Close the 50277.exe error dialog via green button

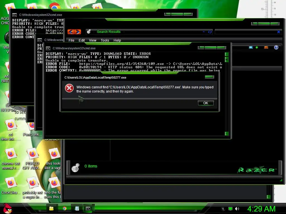[x=209, y=77]
